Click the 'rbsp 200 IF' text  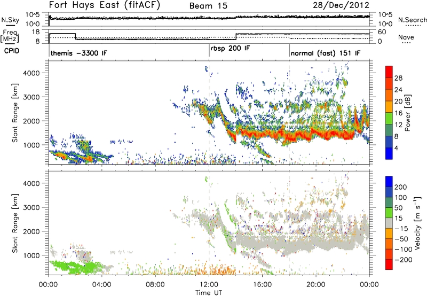[x=230, y=48]
